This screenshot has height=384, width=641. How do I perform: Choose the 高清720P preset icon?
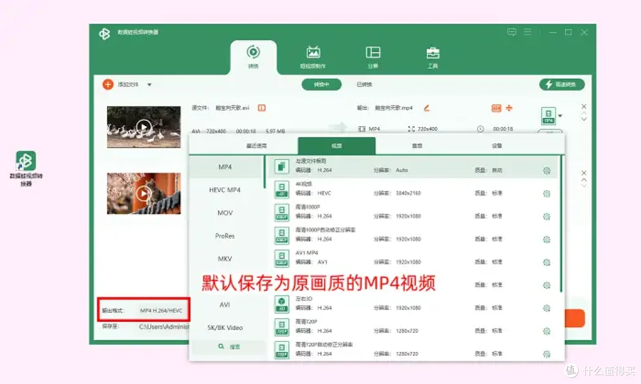(x=282, y=327)
